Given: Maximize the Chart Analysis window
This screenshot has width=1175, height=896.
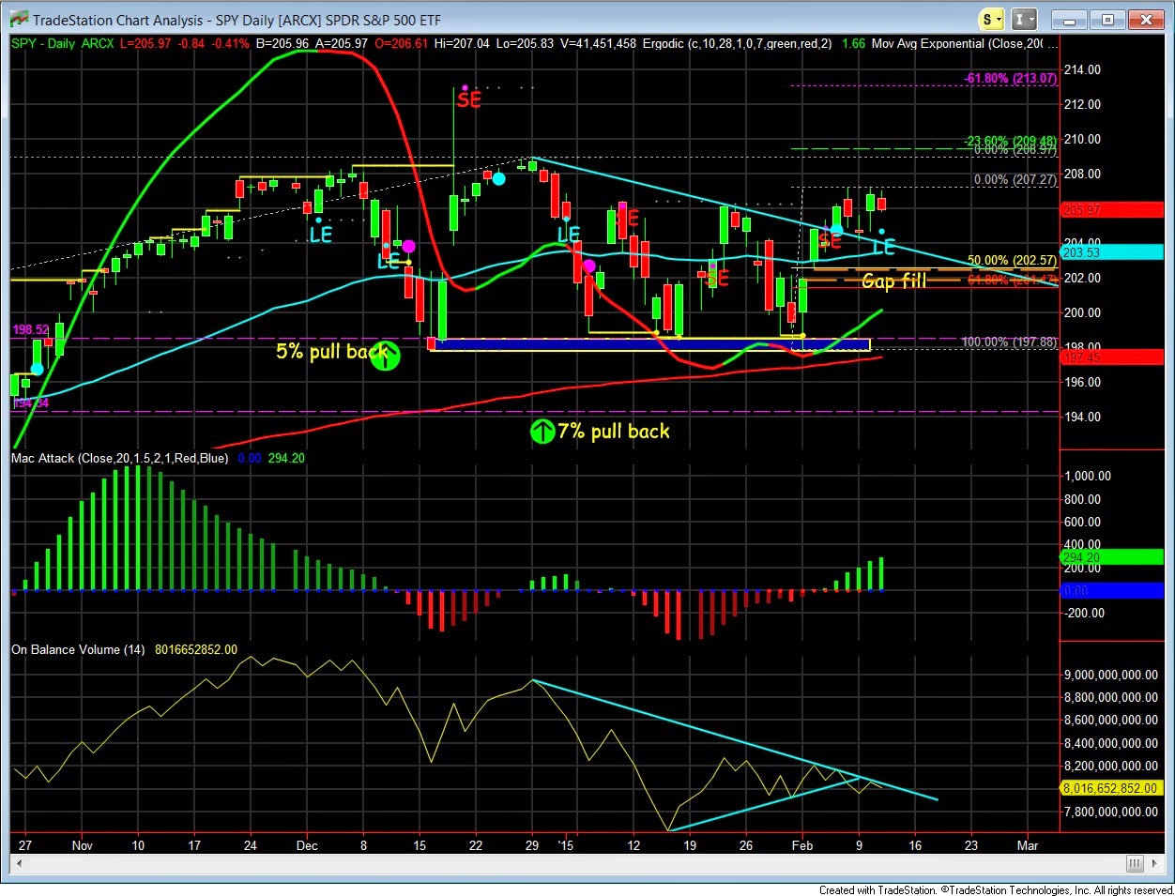Looking at the screenshot, I should tap(1108, 19).
